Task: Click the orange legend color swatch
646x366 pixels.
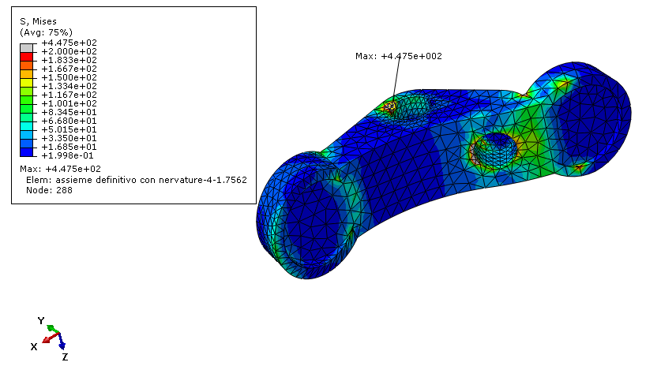Action: pos(26,65)
